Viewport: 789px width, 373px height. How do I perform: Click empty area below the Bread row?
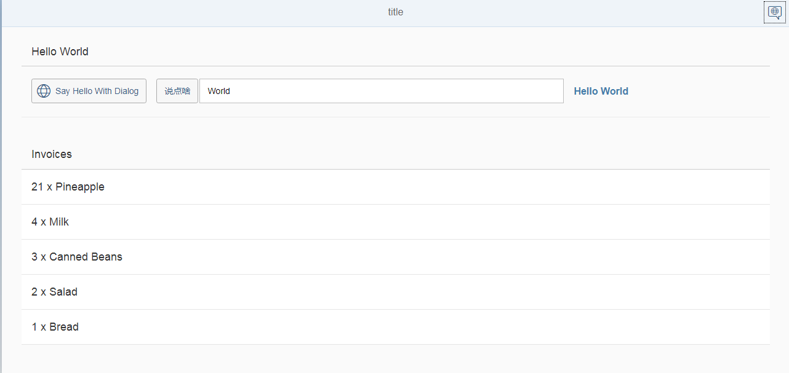tap(394, 359)
